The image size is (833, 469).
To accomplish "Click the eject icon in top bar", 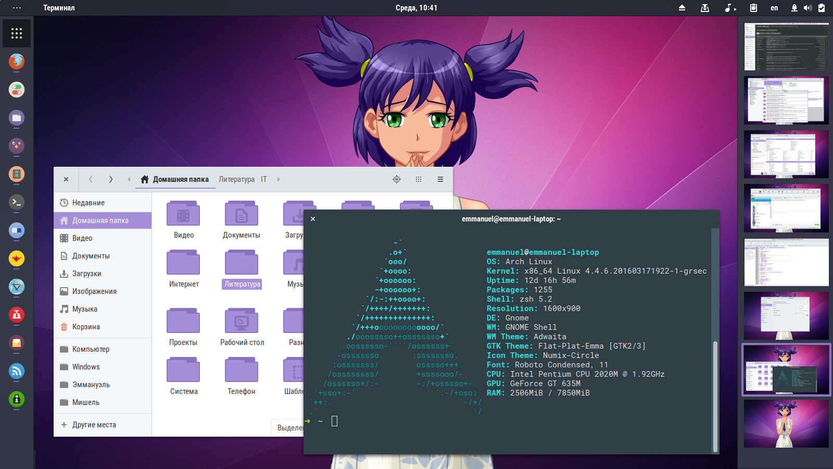I will 682,8.
